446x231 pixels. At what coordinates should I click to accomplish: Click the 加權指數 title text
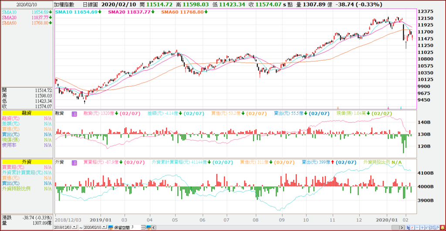tap(64, 4)
